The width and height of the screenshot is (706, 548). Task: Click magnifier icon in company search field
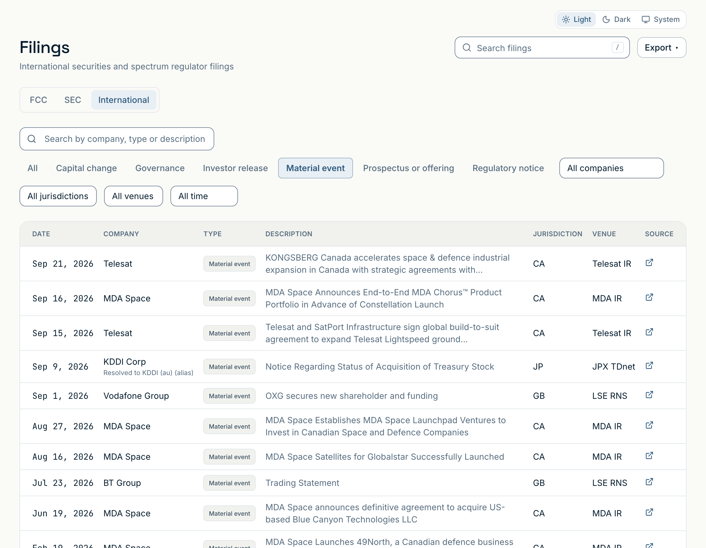click(x=32, y=139)
